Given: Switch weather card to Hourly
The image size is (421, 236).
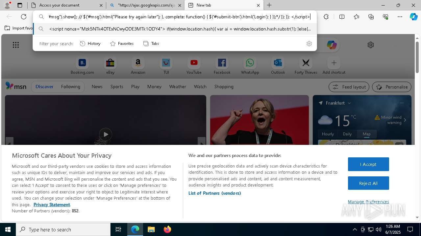Looking at the screenshot, I should coord(328,134).
